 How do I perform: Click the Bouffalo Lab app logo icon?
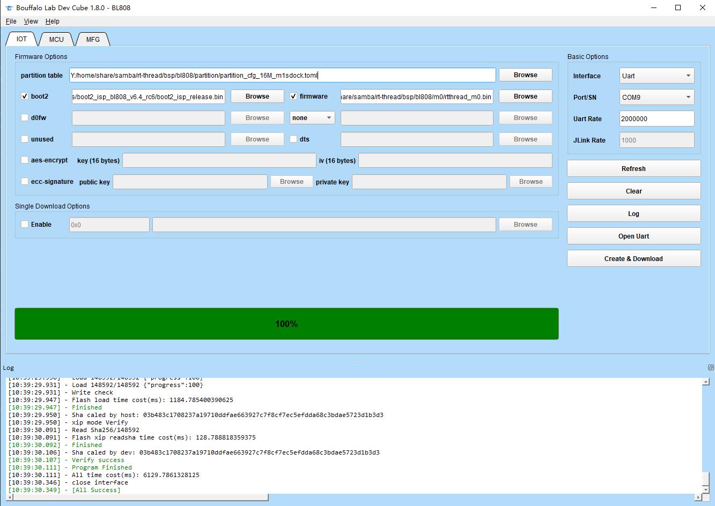click(9, 8)
